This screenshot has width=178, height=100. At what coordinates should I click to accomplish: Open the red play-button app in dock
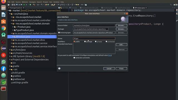[x=3, y=55]
